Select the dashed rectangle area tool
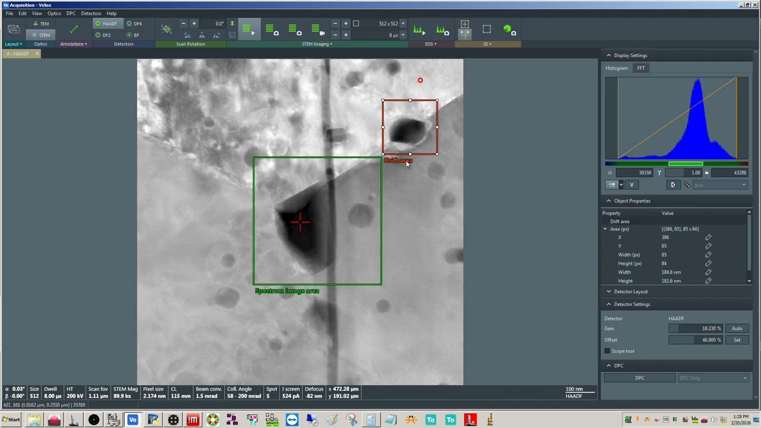 (486, 29)
